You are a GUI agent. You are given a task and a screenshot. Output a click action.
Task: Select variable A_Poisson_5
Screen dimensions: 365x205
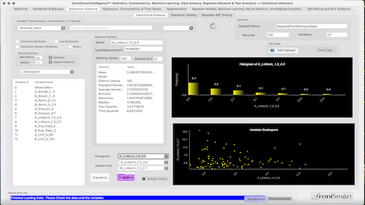point(48,109)
